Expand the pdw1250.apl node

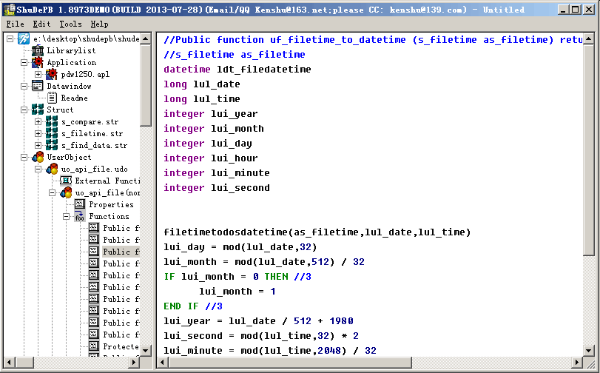click(38, 74)
